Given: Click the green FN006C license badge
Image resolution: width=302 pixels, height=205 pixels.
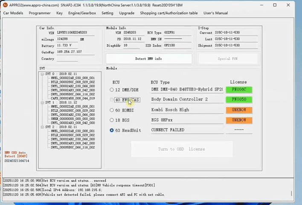Looking at the screenshot, I should (x=239, y=90).
